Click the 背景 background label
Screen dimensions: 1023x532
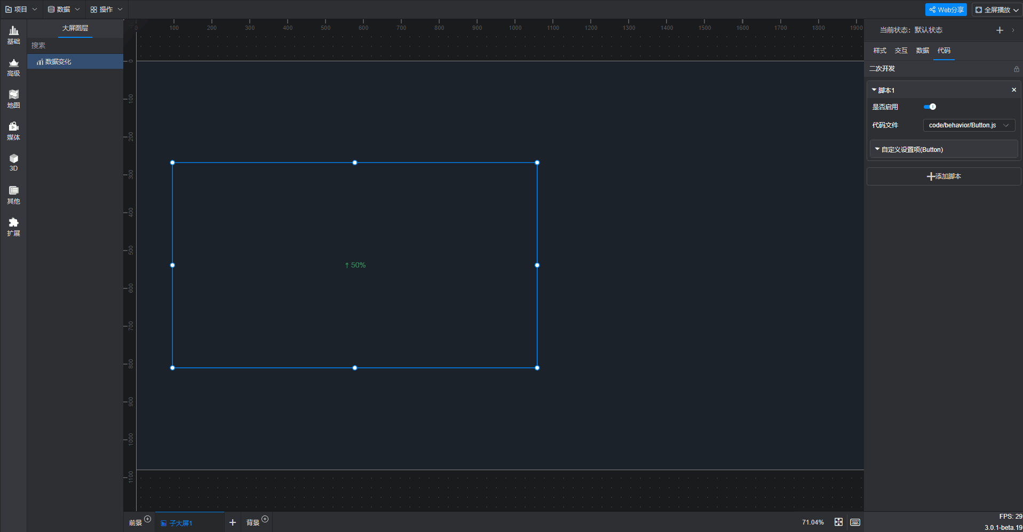click(x=253, y=523)
